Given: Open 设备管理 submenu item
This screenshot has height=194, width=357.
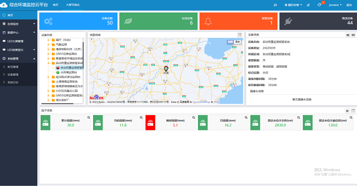Looking at the screenshot, I should [x=19, y=74].
